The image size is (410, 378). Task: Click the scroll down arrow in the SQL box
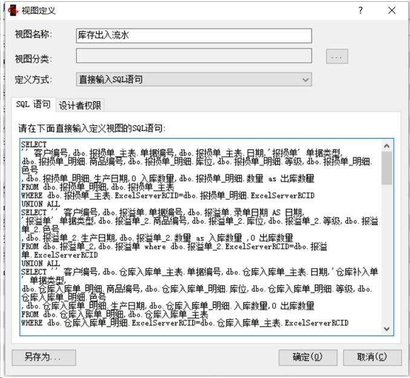pos(387,328)
